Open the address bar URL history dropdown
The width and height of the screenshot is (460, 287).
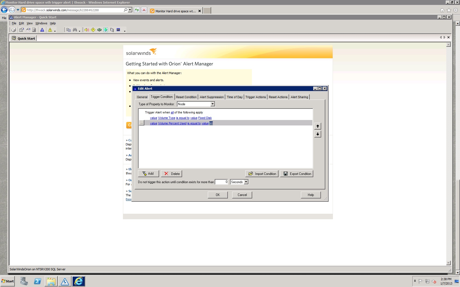(x=130, y=10)
